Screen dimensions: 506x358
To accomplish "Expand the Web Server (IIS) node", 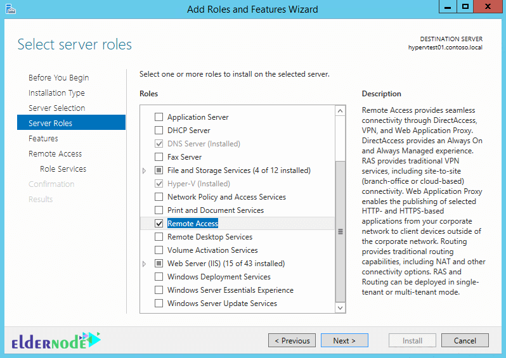I will tap(144, 264).
